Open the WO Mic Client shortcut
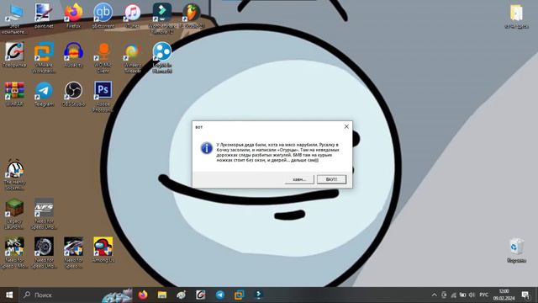538x303 pixels. point(103,57)
